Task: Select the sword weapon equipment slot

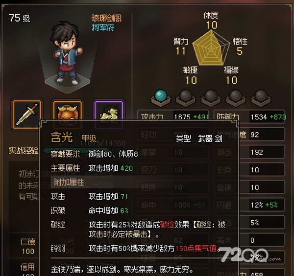Action: click(27, 115)
